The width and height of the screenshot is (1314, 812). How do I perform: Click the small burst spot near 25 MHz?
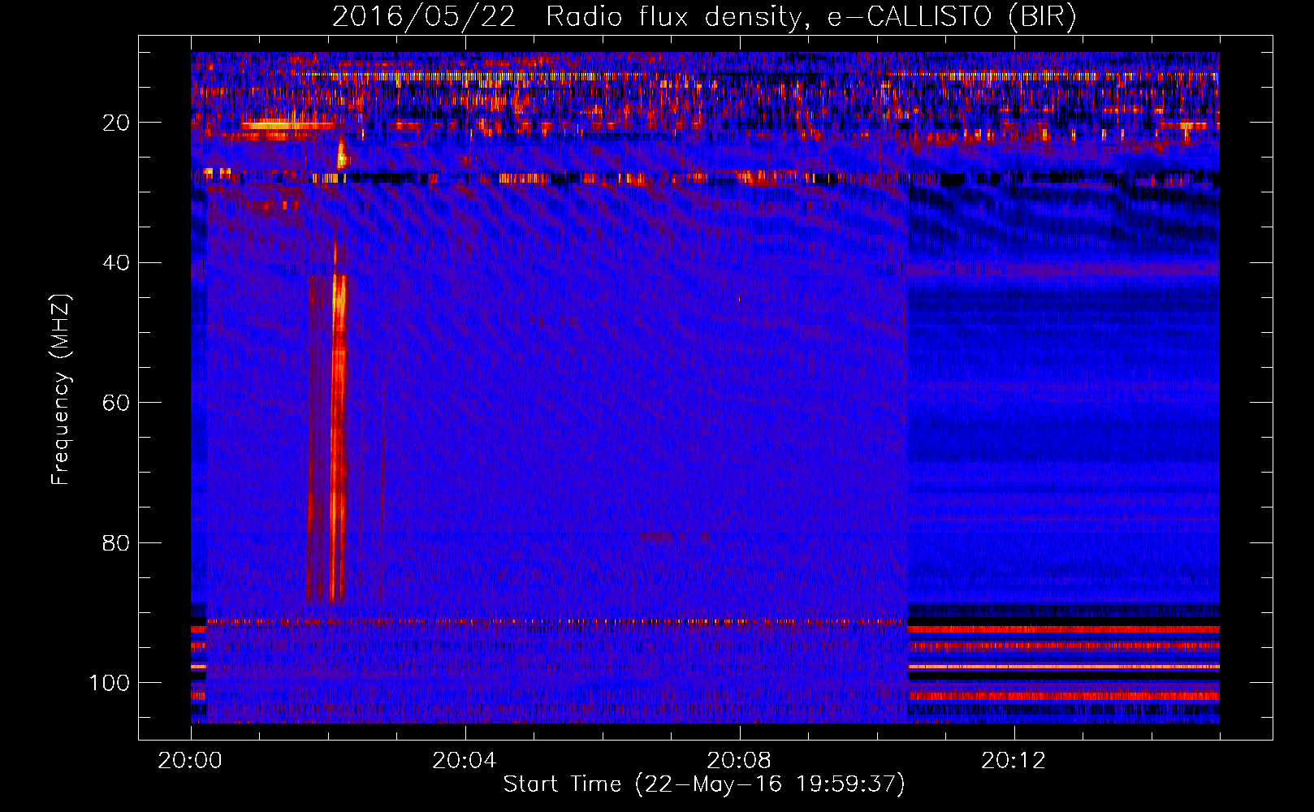[x=342, y=153]
